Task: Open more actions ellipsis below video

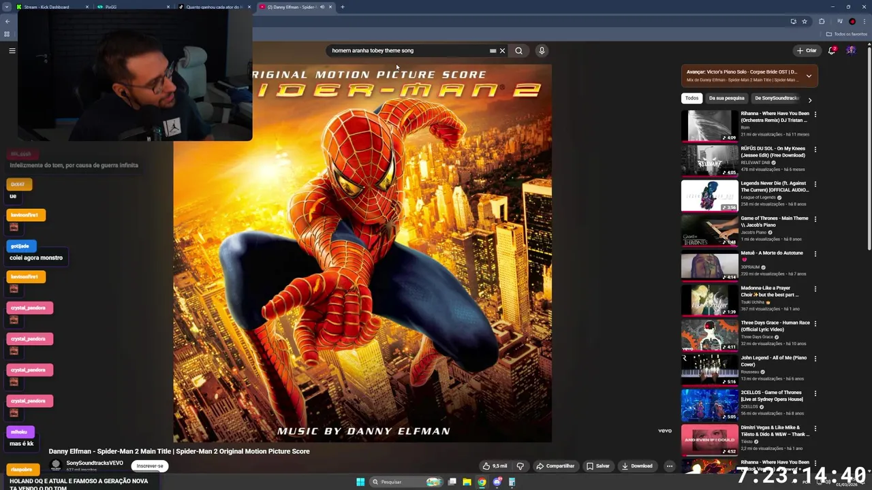Action: [x=670, y=466]
